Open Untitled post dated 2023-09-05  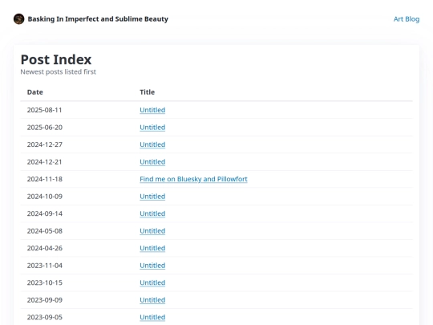(152, 317)
